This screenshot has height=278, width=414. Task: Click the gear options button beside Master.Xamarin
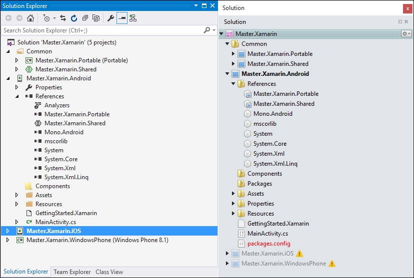coord(406,34)
